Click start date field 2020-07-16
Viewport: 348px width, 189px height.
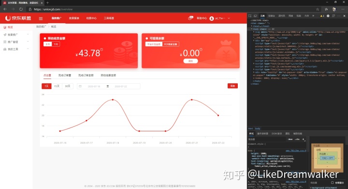(x=94, y=87)
